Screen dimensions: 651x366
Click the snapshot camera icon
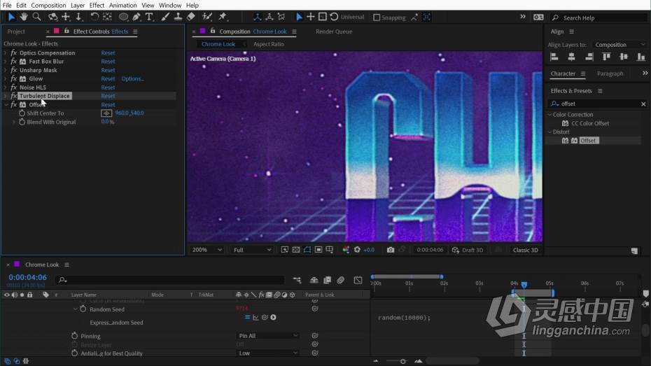tap(391, 250)
